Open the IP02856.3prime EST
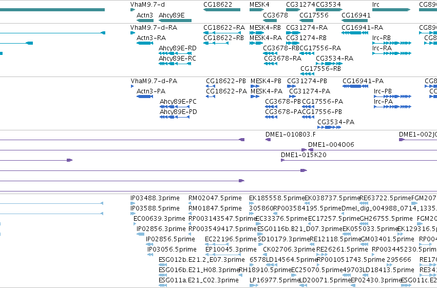This screenshot has height=288, width=437. [x=141, y=234]
